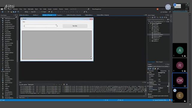
Task: Collapse the project node in Solution Explorer
Action: [149, 23]
